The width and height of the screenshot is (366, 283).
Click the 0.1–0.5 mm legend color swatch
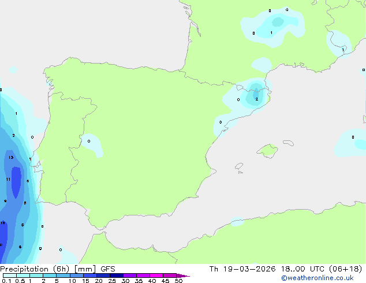point(10,275)
